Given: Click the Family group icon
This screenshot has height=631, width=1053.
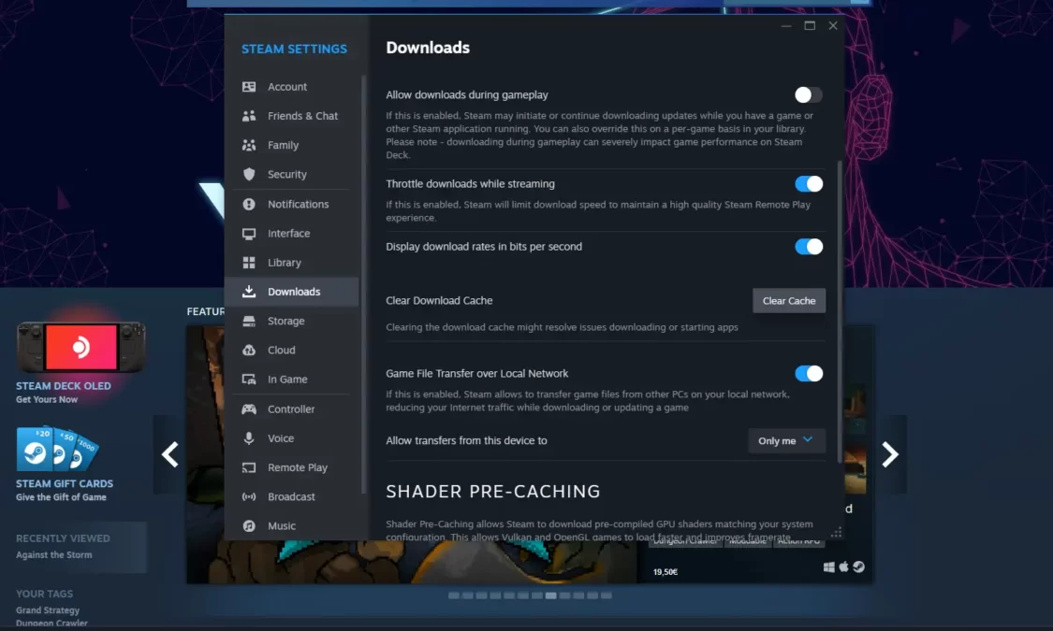Looking at the screenshot, I should tap(248, 145).
